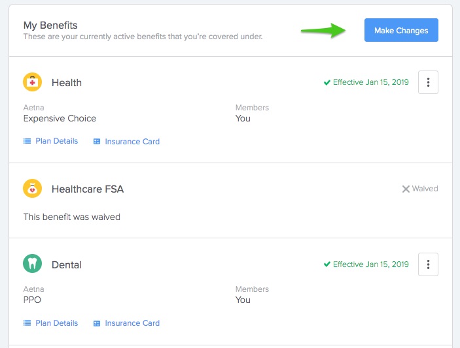Click the list icon beside Health Plan Details
This screenshot has width=460, height=348.
pos(27,142)
